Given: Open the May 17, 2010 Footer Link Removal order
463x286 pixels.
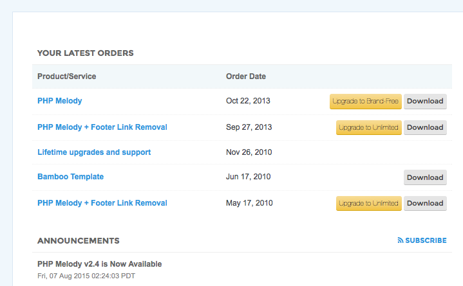Looking at the screenshot, I should [102, 203].
